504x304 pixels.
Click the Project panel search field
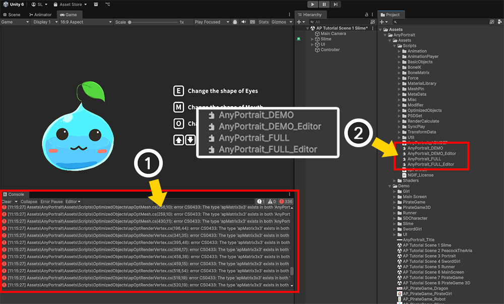pos(438,22)
